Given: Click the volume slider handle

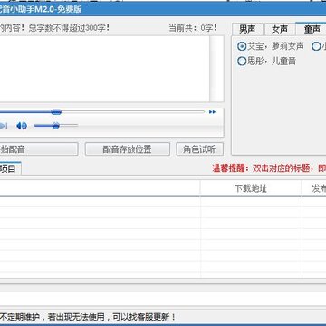Looking at the screenshot, I should pyautogui.click(x=55, y=126).
